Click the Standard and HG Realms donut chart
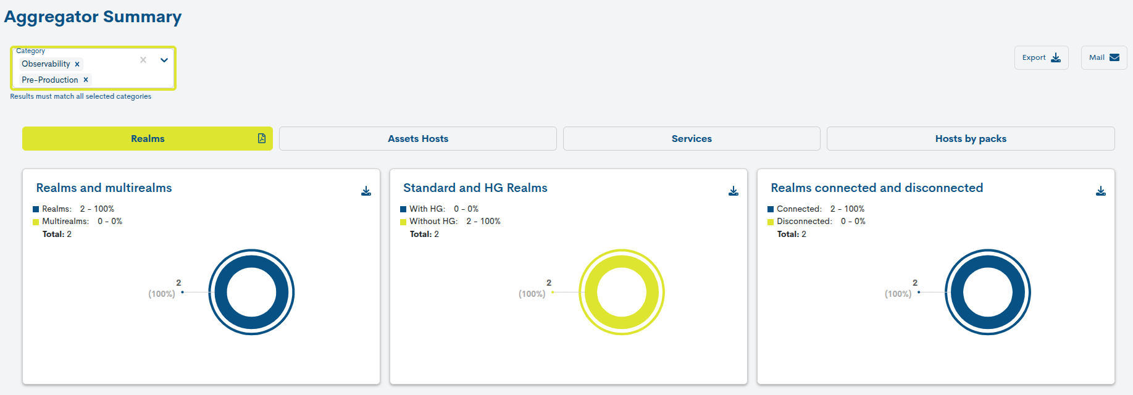The height and width of the screenshot is (395, 1133). click(622, 292)
